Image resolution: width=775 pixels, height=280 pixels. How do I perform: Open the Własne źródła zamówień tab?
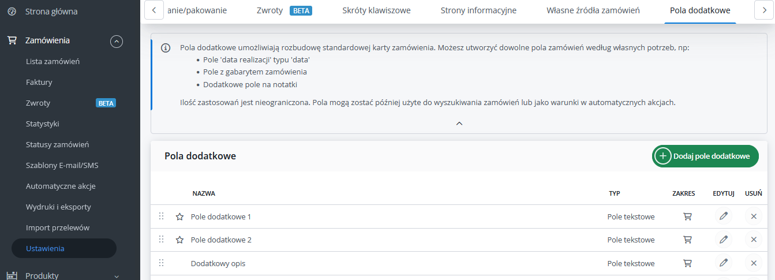pos(593,10)
